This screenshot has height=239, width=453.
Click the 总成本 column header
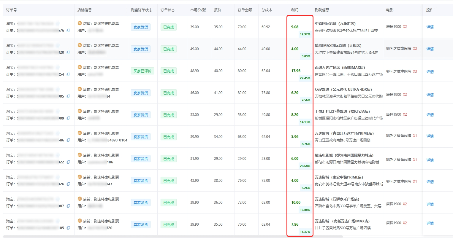tap(267, 10)
